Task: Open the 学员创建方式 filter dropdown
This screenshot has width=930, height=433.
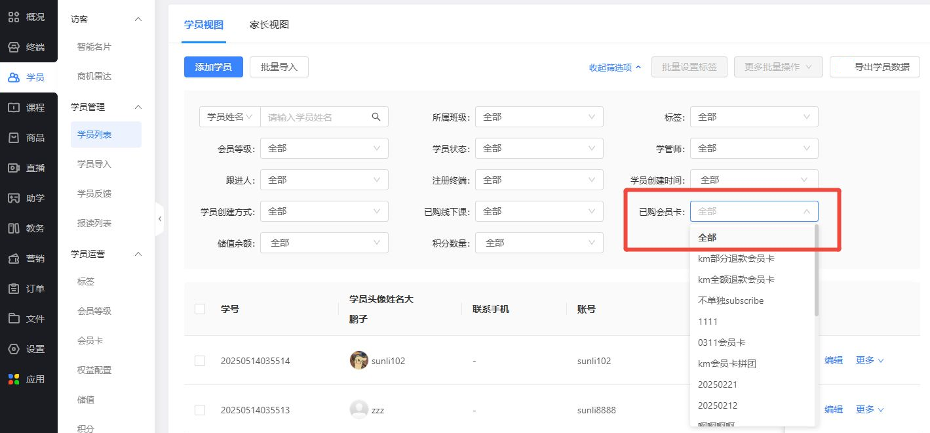Action: (324, 211)
